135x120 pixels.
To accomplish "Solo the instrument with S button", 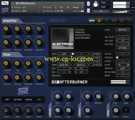I will point(88,4).
